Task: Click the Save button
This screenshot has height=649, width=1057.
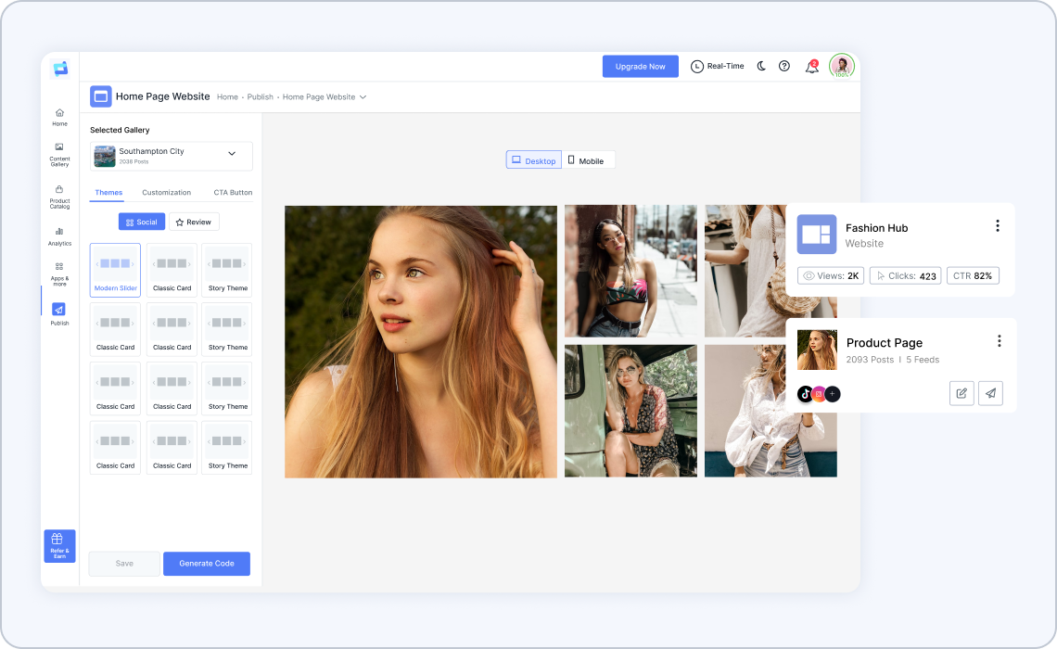Action: click(x=124, y=564)
